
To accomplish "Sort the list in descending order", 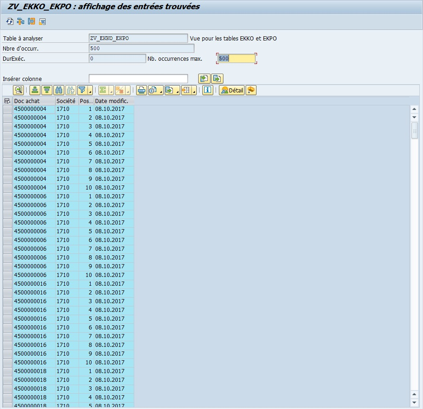I will [x=46, y=90].
